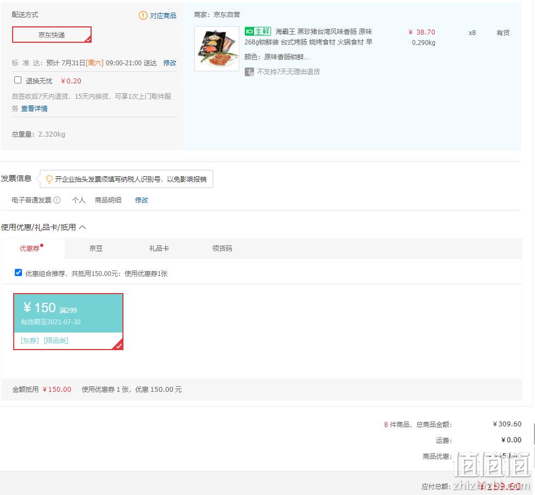This screenshot has height=495, width=535.
Task: Modify the delivery time after 送达
Action: coord(170,63)
